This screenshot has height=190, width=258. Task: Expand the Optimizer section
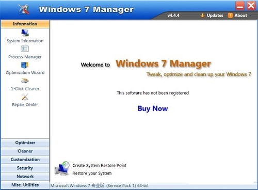[x=25, y=142]
